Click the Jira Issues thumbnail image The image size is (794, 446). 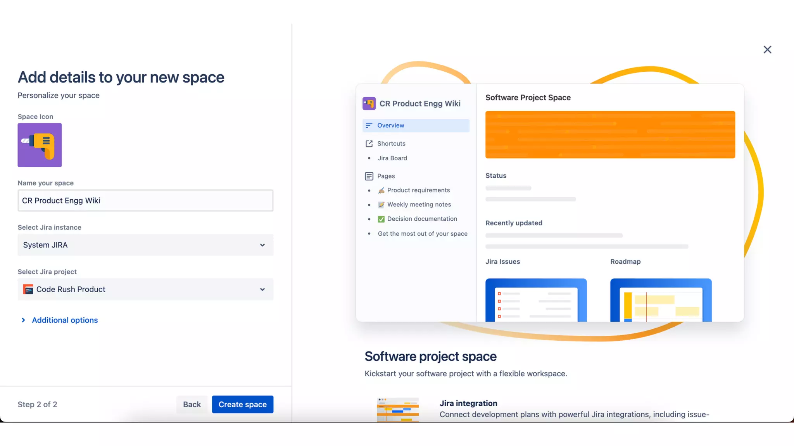click(536, 300)
